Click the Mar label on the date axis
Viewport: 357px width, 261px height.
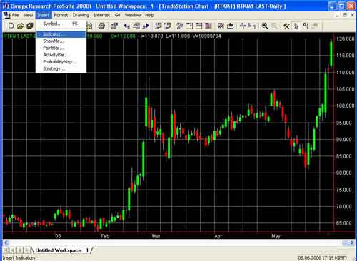pyautogui.click(x=156, y=236)
